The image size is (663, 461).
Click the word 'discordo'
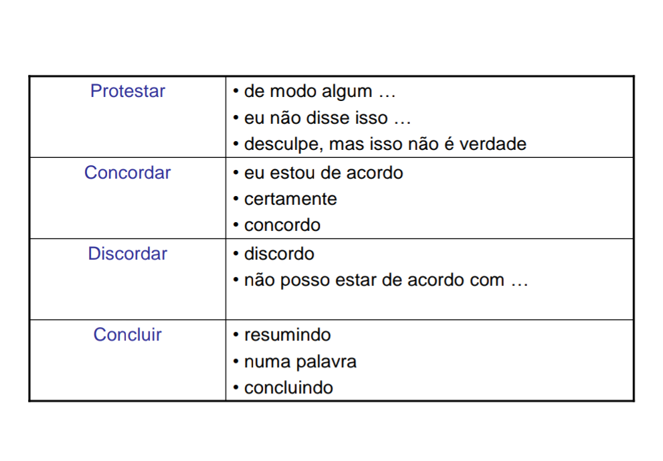click(279, 254)
